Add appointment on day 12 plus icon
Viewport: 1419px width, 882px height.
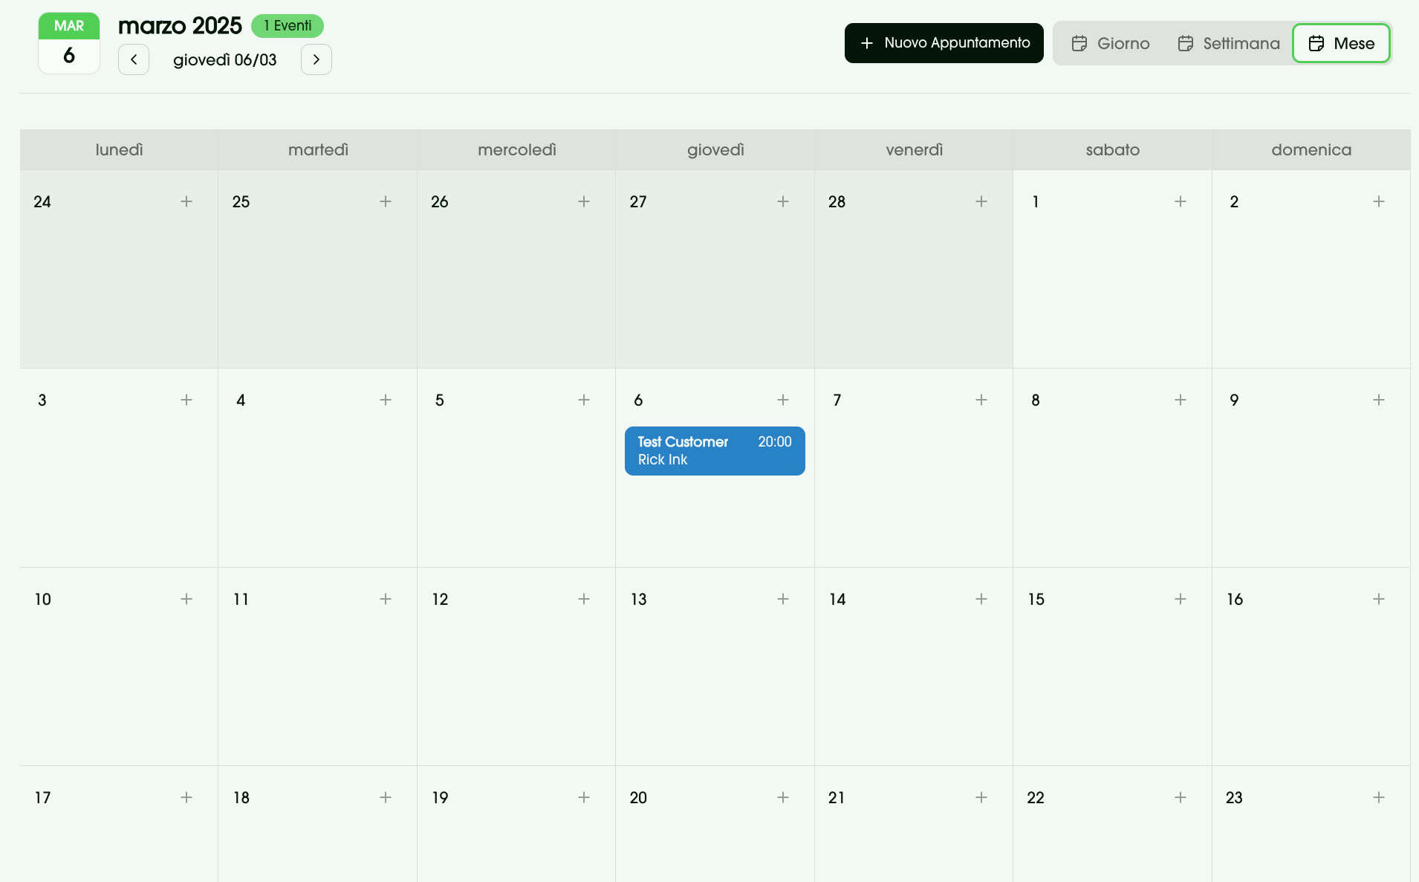pyautogui.click(x=584, y=599)
